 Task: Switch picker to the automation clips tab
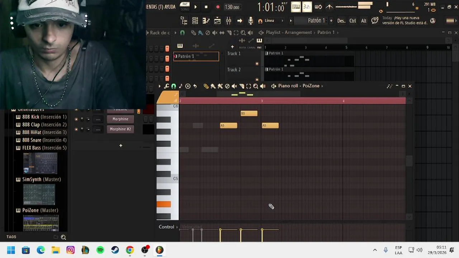[212, 46]
